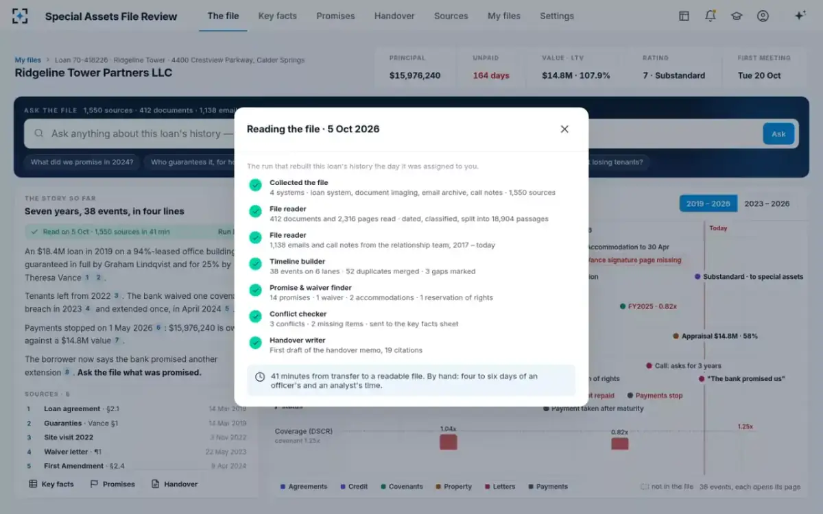Click the check icon beside File reader 1,138 emails
This screenshot has height=514, width=823.
point(255,238)
